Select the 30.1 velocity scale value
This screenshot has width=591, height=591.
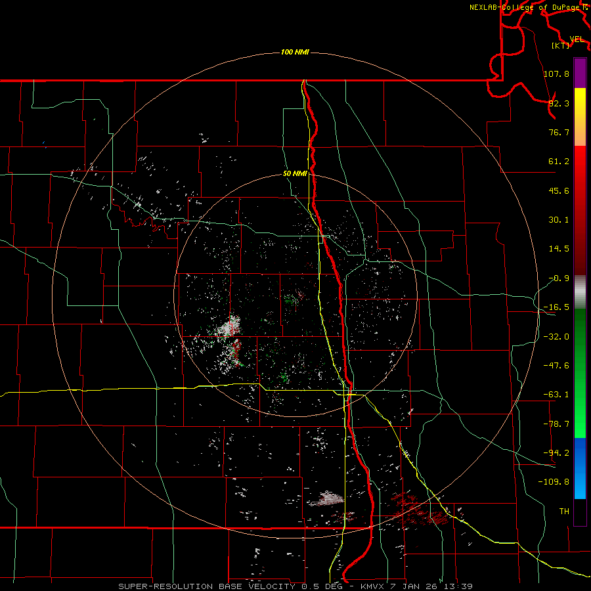tap(559, 220)
